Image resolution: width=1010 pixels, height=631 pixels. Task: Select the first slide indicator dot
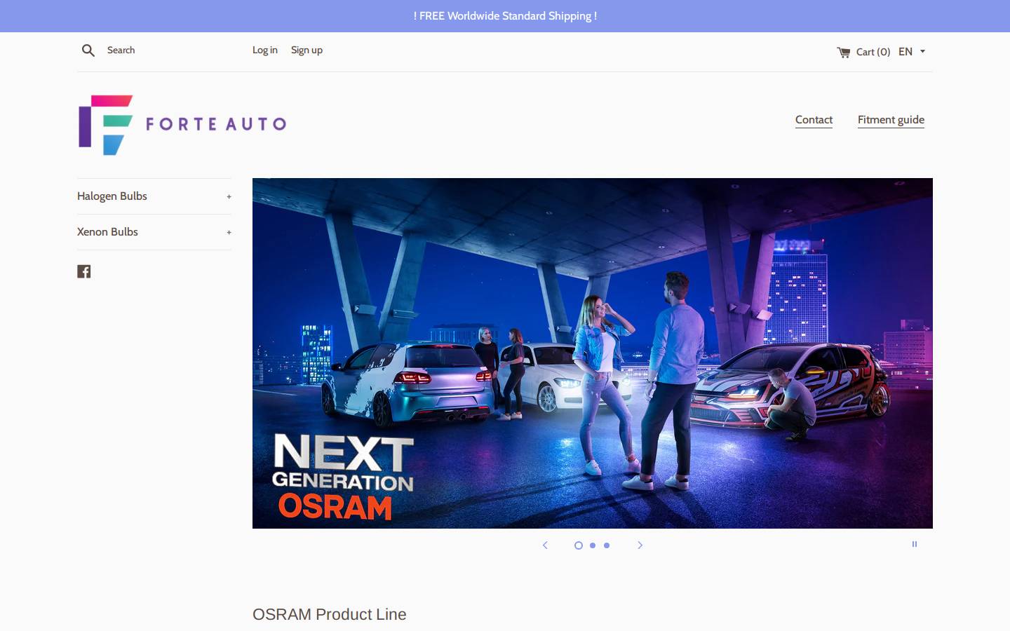pos(579,545)
